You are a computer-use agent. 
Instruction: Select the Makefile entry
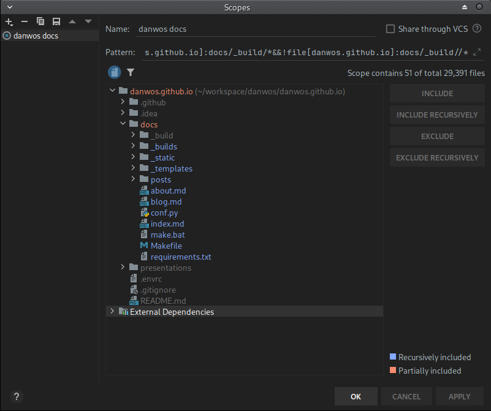(166, 246)
